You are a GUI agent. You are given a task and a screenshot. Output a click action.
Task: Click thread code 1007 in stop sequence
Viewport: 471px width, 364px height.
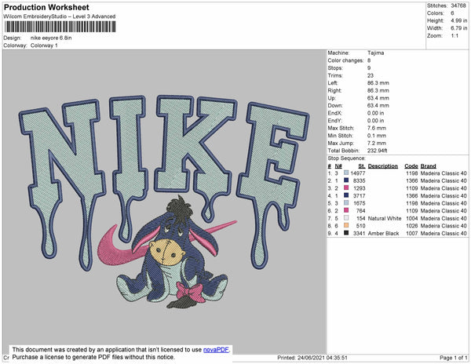pyautogui.click(x=412, y=234)
